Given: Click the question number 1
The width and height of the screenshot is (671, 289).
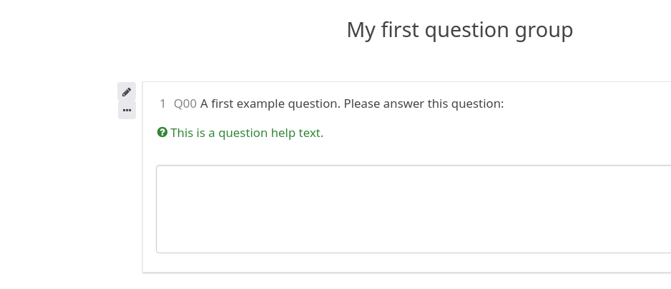Looking at the screenshot, I should click(163, 103).
